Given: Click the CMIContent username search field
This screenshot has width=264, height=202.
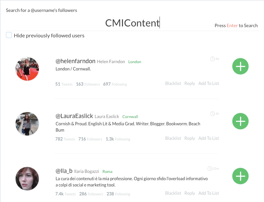Looking at the screenshot, I should click(132, 23).
